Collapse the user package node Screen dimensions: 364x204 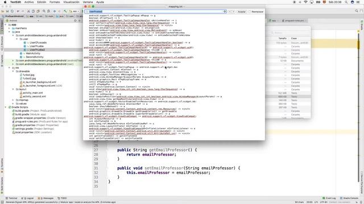pyautogui.click(x=16, y=39)
